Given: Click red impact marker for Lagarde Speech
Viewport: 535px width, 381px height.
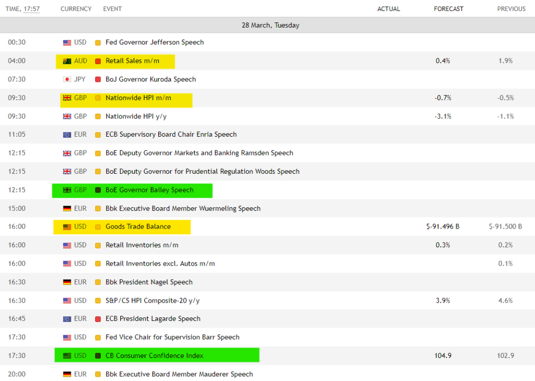Looking at the screenshot, I should tap(98, 319).
